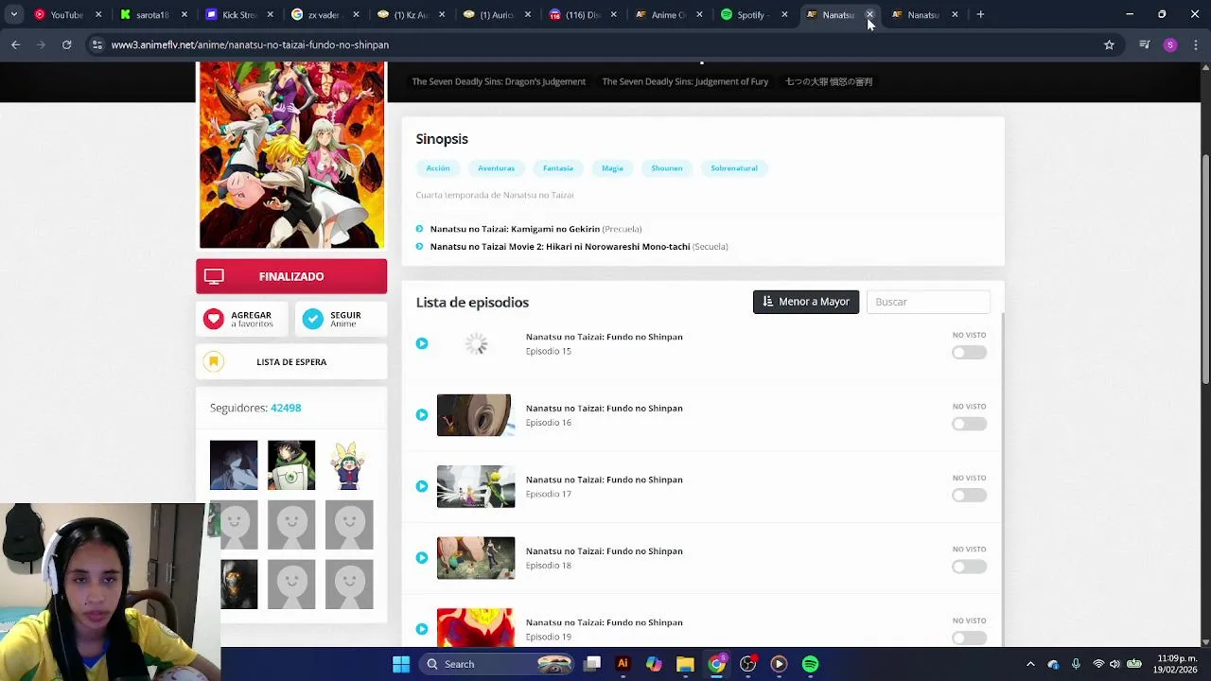This screenshot has width=1211, height=681.
Task: Open a new browser tab
Action: tap(980, 14)
